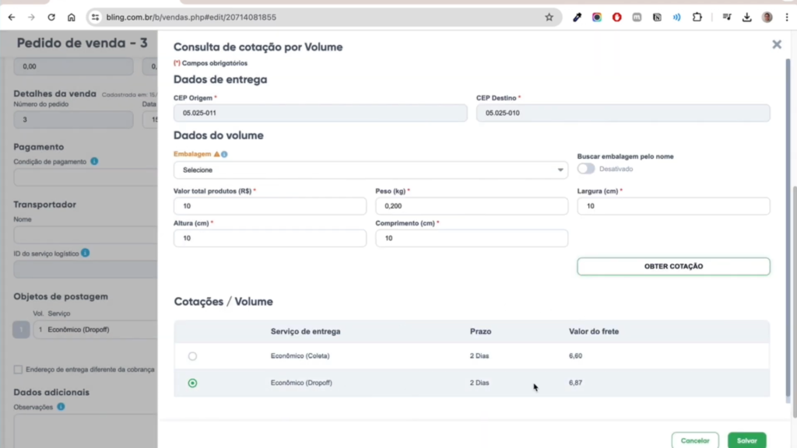Click '2 Dias' in Econômico (Dropoff) row
The image size is (797, 448).
[x=479, y=383]
